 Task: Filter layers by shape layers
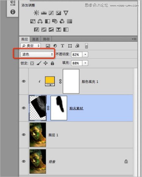click(70, 46)
